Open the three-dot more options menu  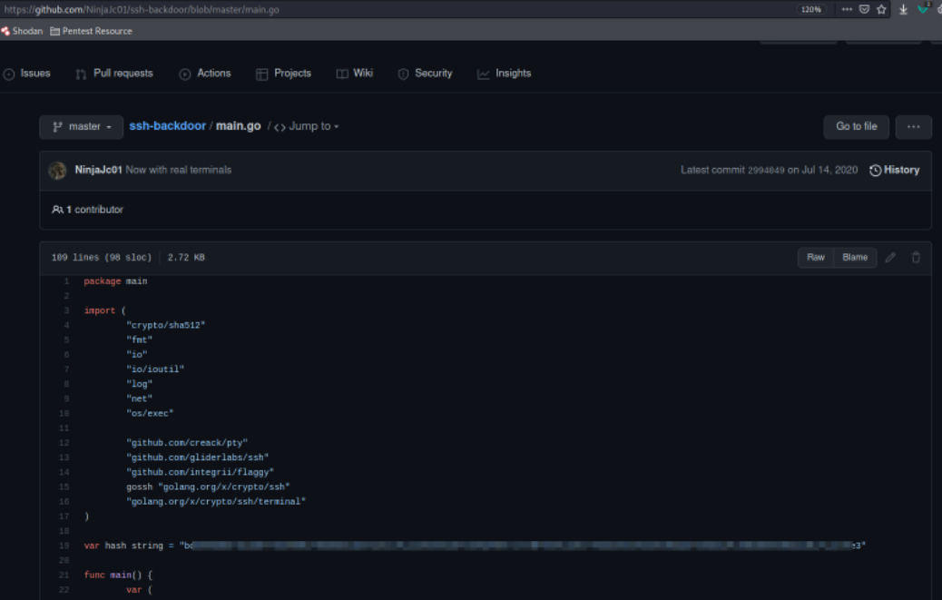913,127
